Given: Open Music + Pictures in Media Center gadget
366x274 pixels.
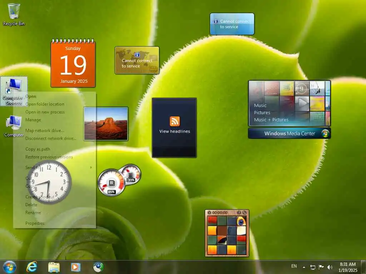Looking at the screenshot, I should coord(271,120).
